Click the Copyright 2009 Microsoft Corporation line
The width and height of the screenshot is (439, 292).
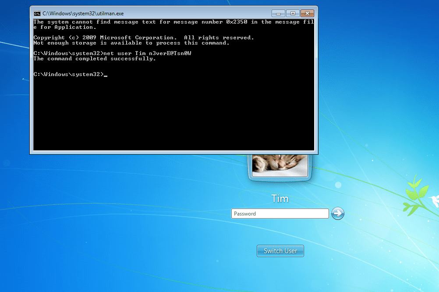point(144,38)
